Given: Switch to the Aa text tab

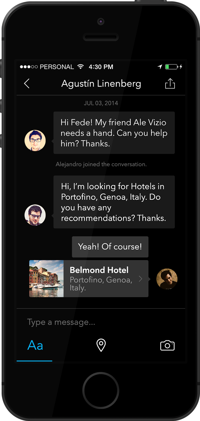Looking at the screenshot, I should [x=35, y=345].
